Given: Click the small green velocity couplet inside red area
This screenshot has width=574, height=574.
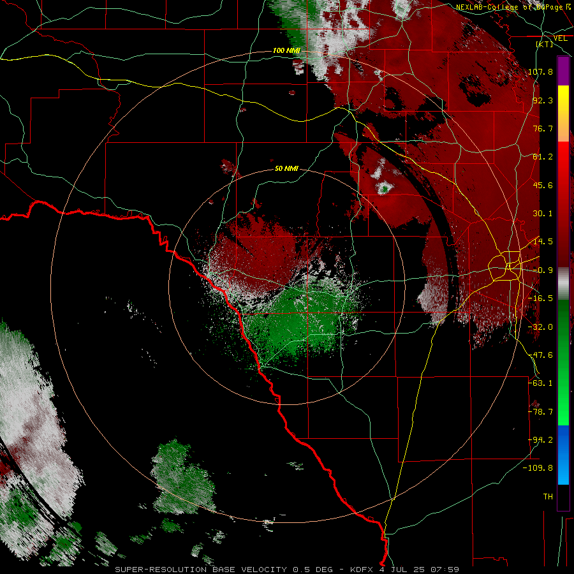Looking at the screenshot, I should click(384, 189).
